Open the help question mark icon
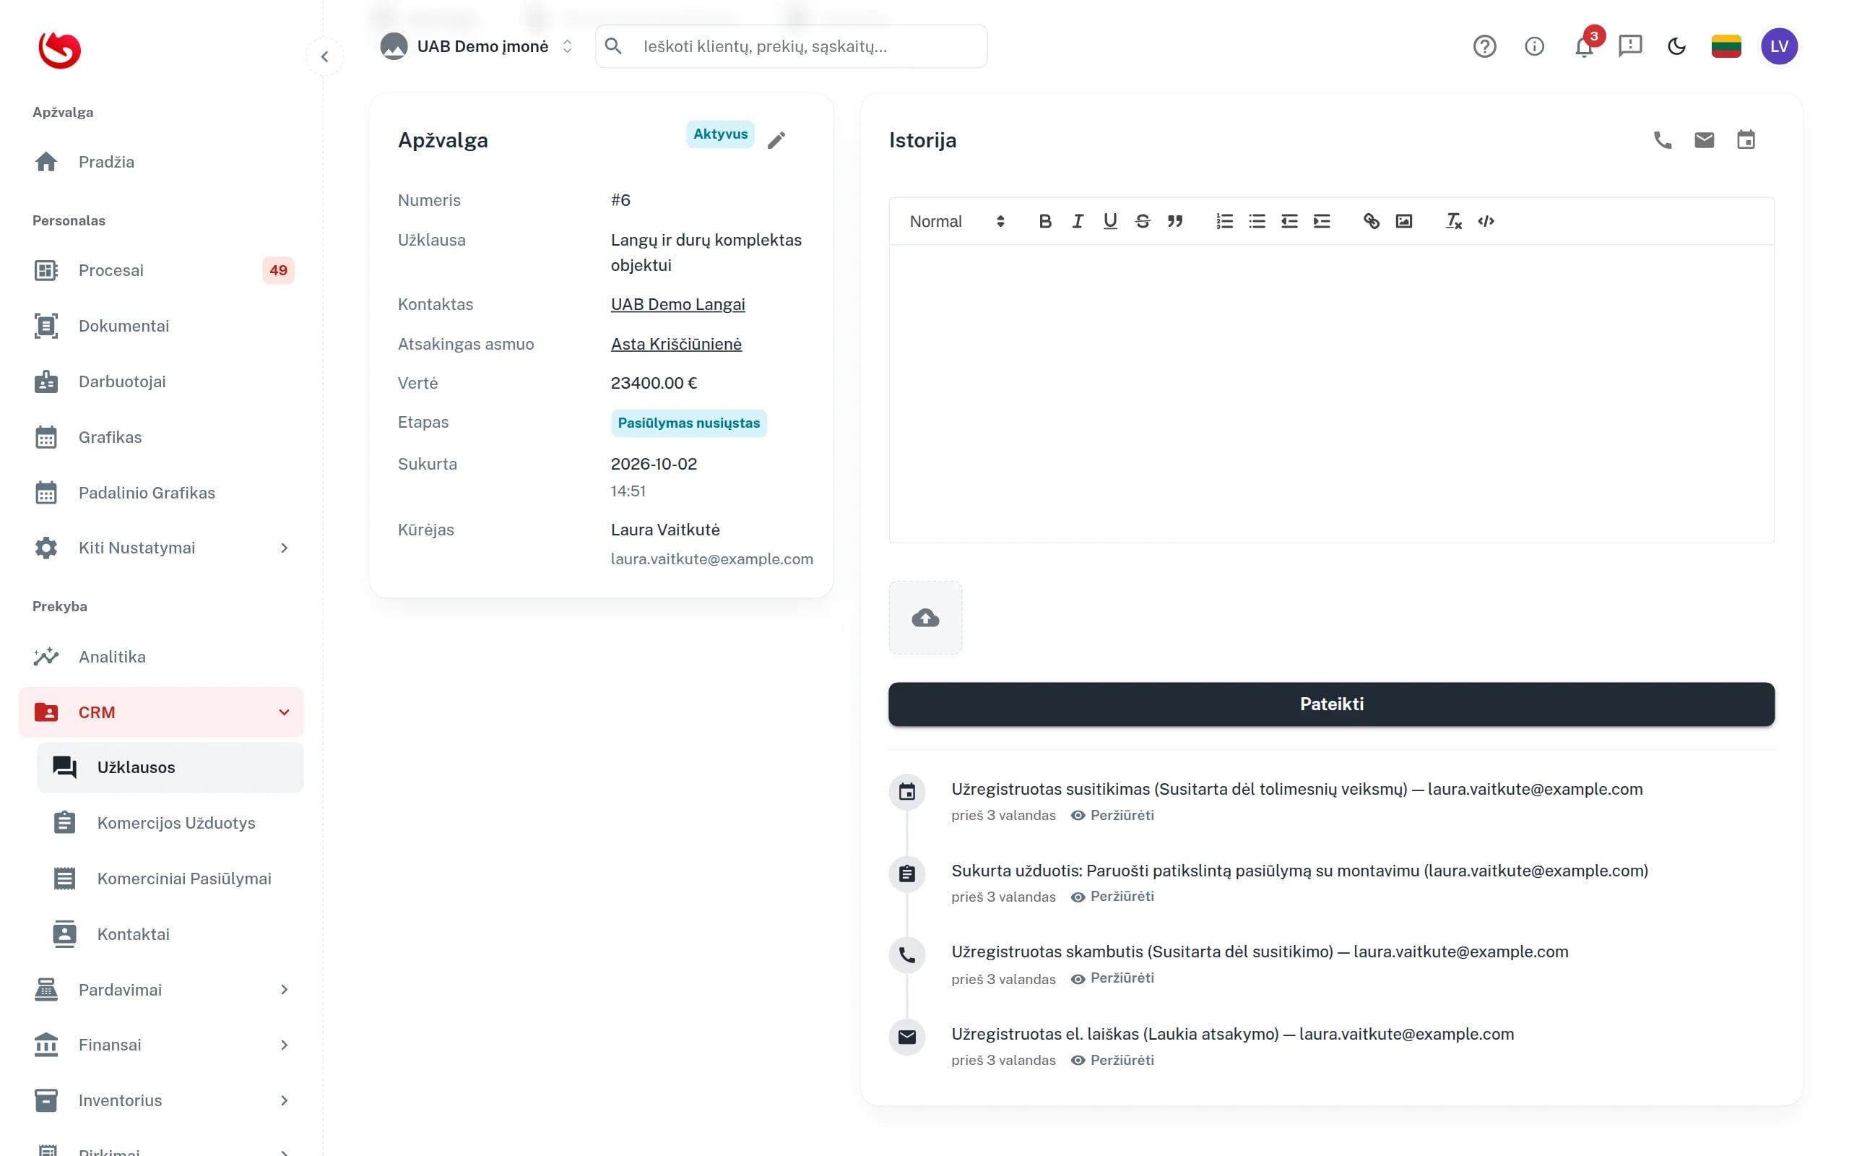The width and height of the screenshot is (1849, 1156). click(1484, 47)
